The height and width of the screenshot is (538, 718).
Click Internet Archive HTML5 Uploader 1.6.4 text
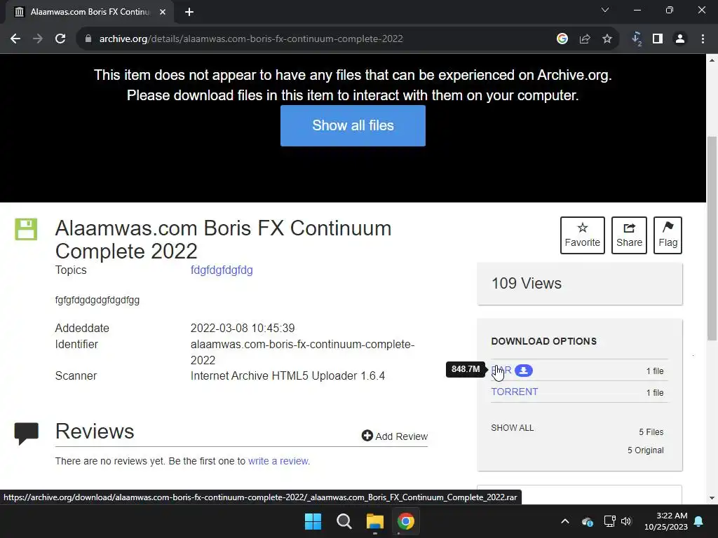[287, 375]
